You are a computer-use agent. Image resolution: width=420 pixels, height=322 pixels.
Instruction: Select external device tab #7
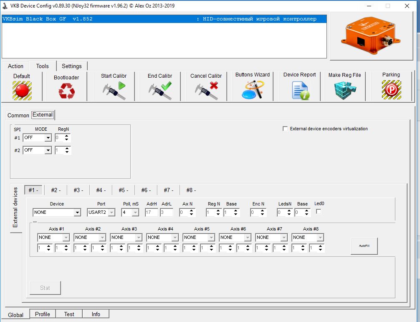tap(168, 190)
